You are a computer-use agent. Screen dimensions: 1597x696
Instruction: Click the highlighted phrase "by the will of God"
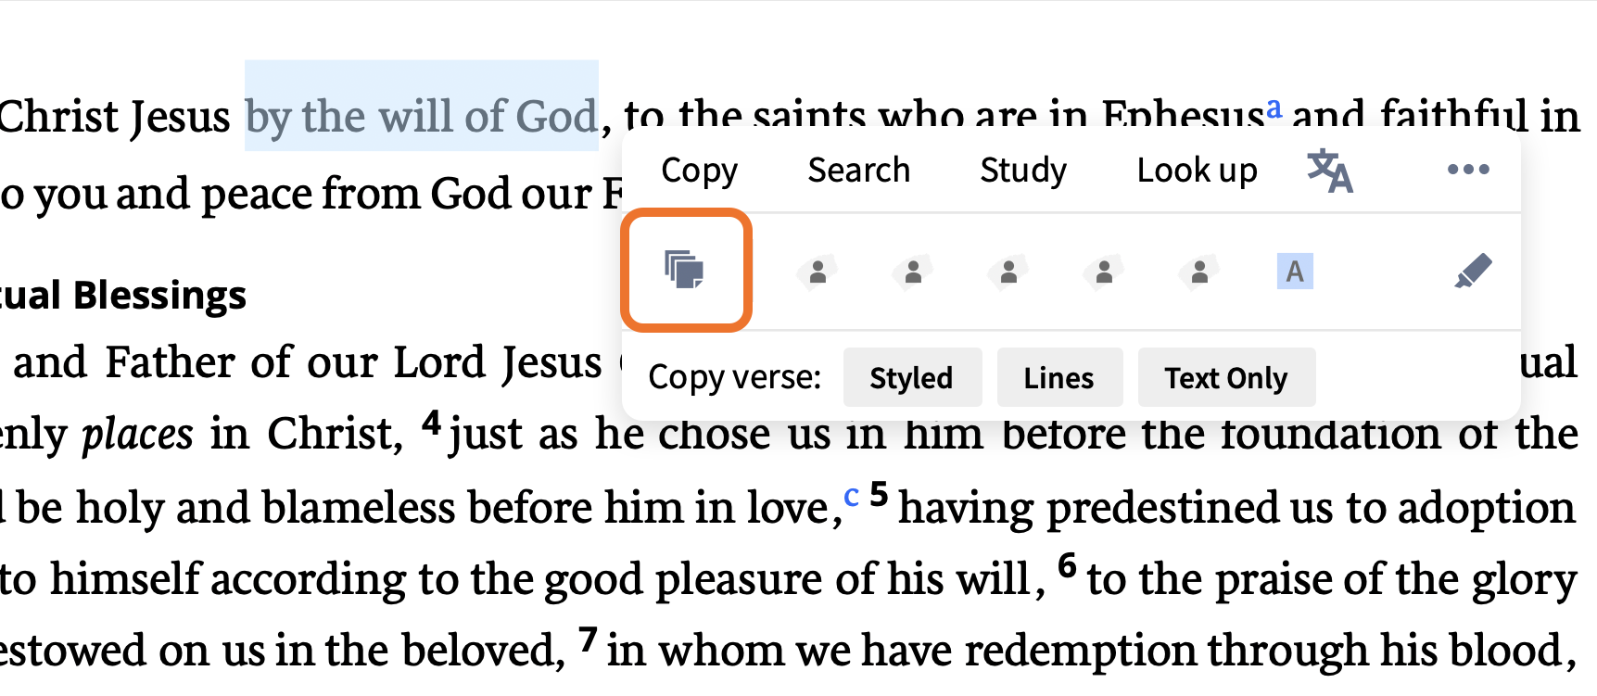[x=422, y=117]
